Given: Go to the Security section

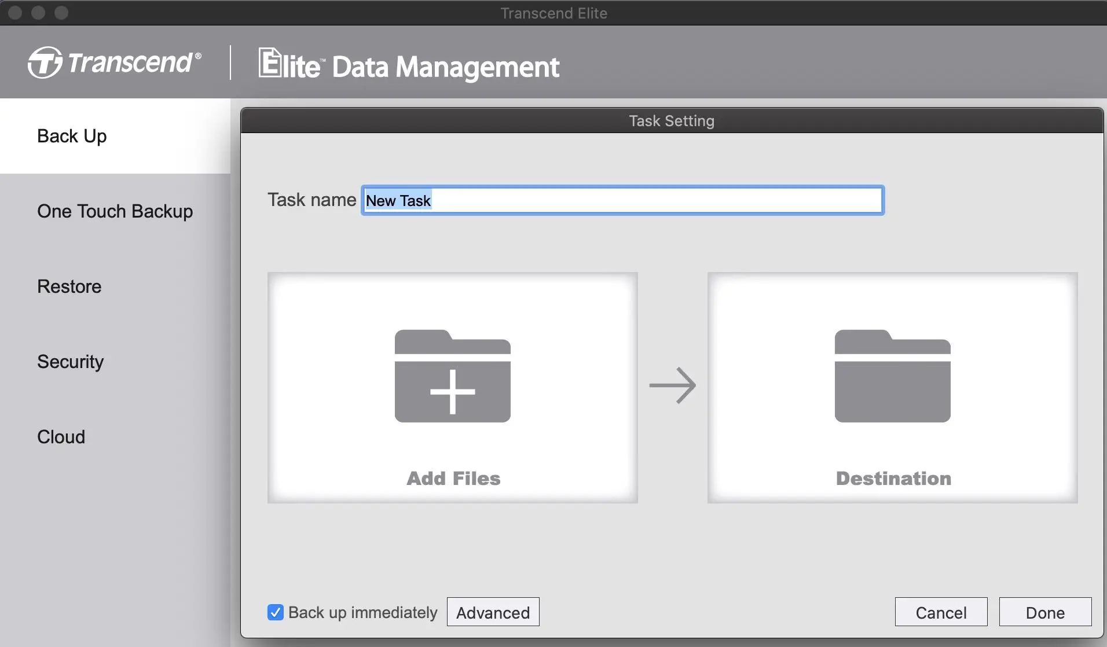Looking at the screenshot, I should pyautogui.click(x=70, y=362).
